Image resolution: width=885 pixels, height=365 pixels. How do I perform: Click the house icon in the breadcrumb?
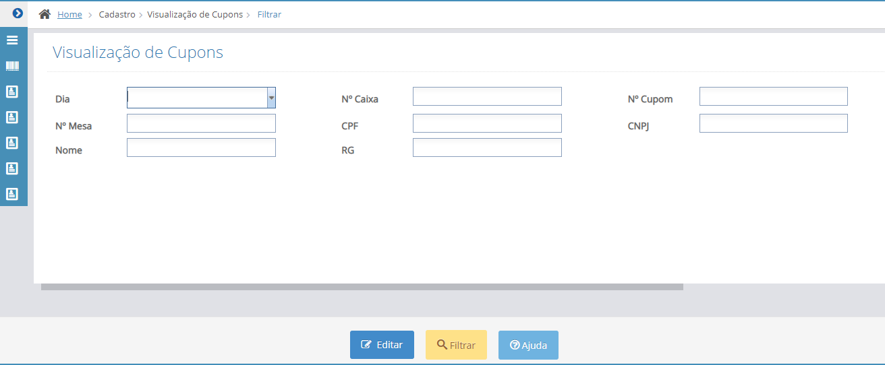tap(45, 14)
